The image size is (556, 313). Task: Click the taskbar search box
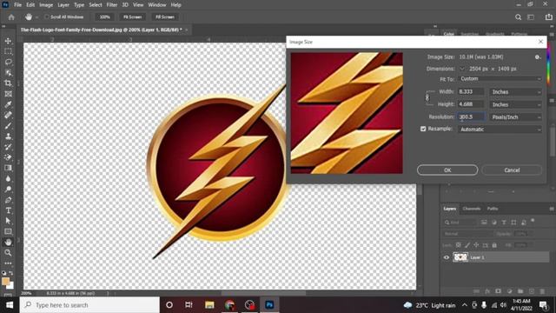tap(89, 305)
